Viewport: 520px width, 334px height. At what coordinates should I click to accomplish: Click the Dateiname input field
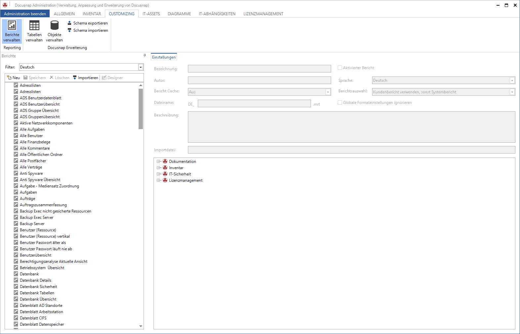point(254,104)
